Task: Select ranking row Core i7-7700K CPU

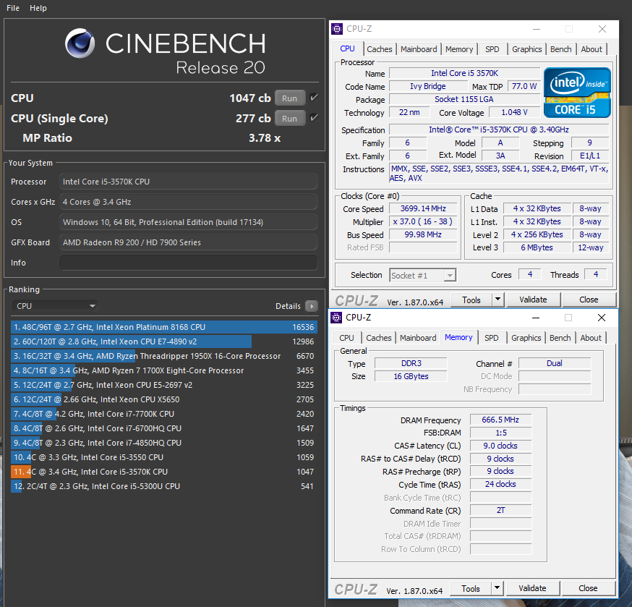Action: click(x=164, y=415)
